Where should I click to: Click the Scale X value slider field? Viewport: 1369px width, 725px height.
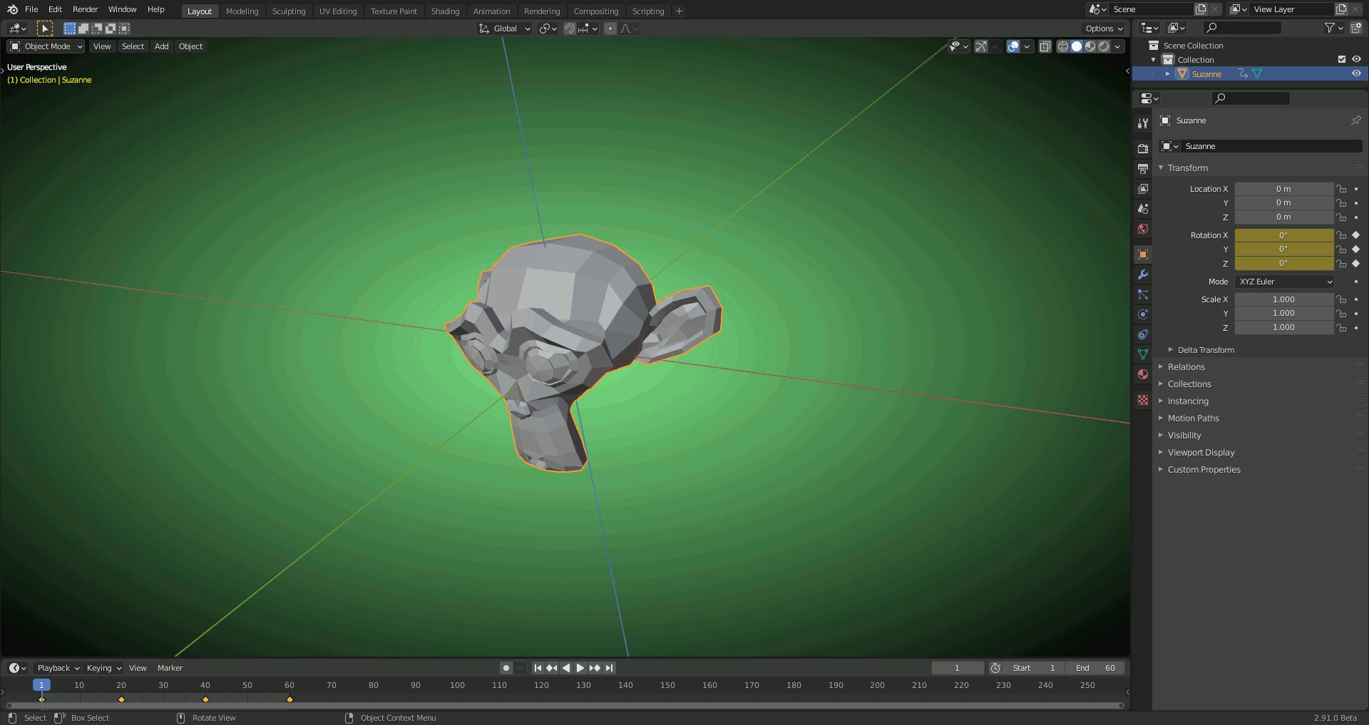[1283, 299]
